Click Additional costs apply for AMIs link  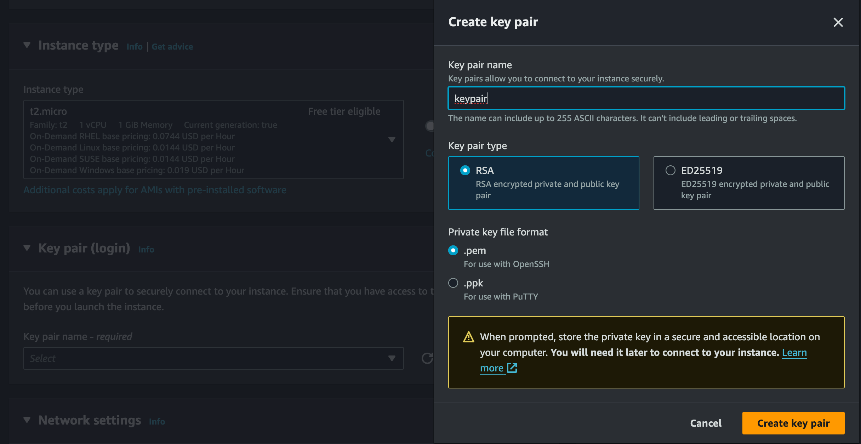tap(155, 190)
